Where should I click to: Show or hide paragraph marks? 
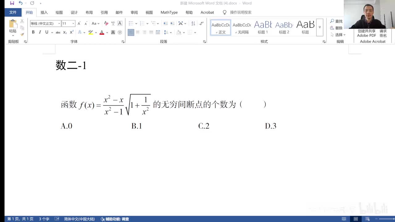(201, 23)
